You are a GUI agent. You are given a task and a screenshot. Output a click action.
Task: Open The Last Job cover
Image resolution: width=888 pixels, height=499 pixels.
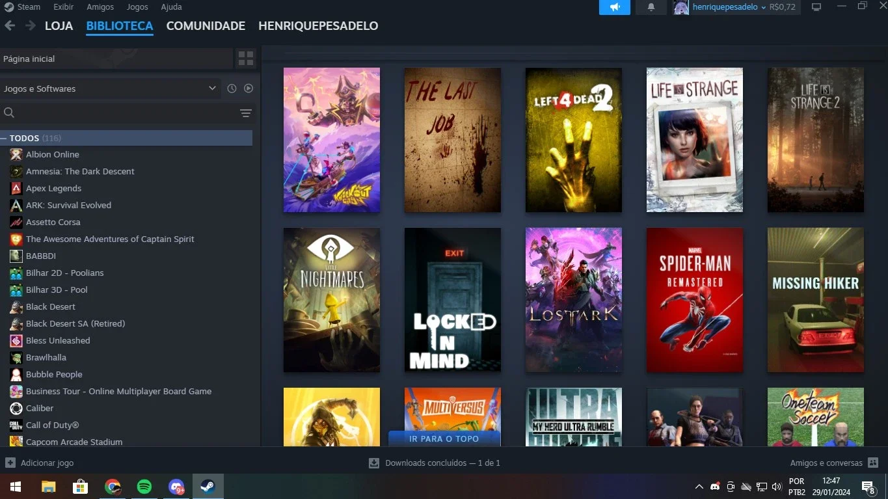tap(453, 140)
